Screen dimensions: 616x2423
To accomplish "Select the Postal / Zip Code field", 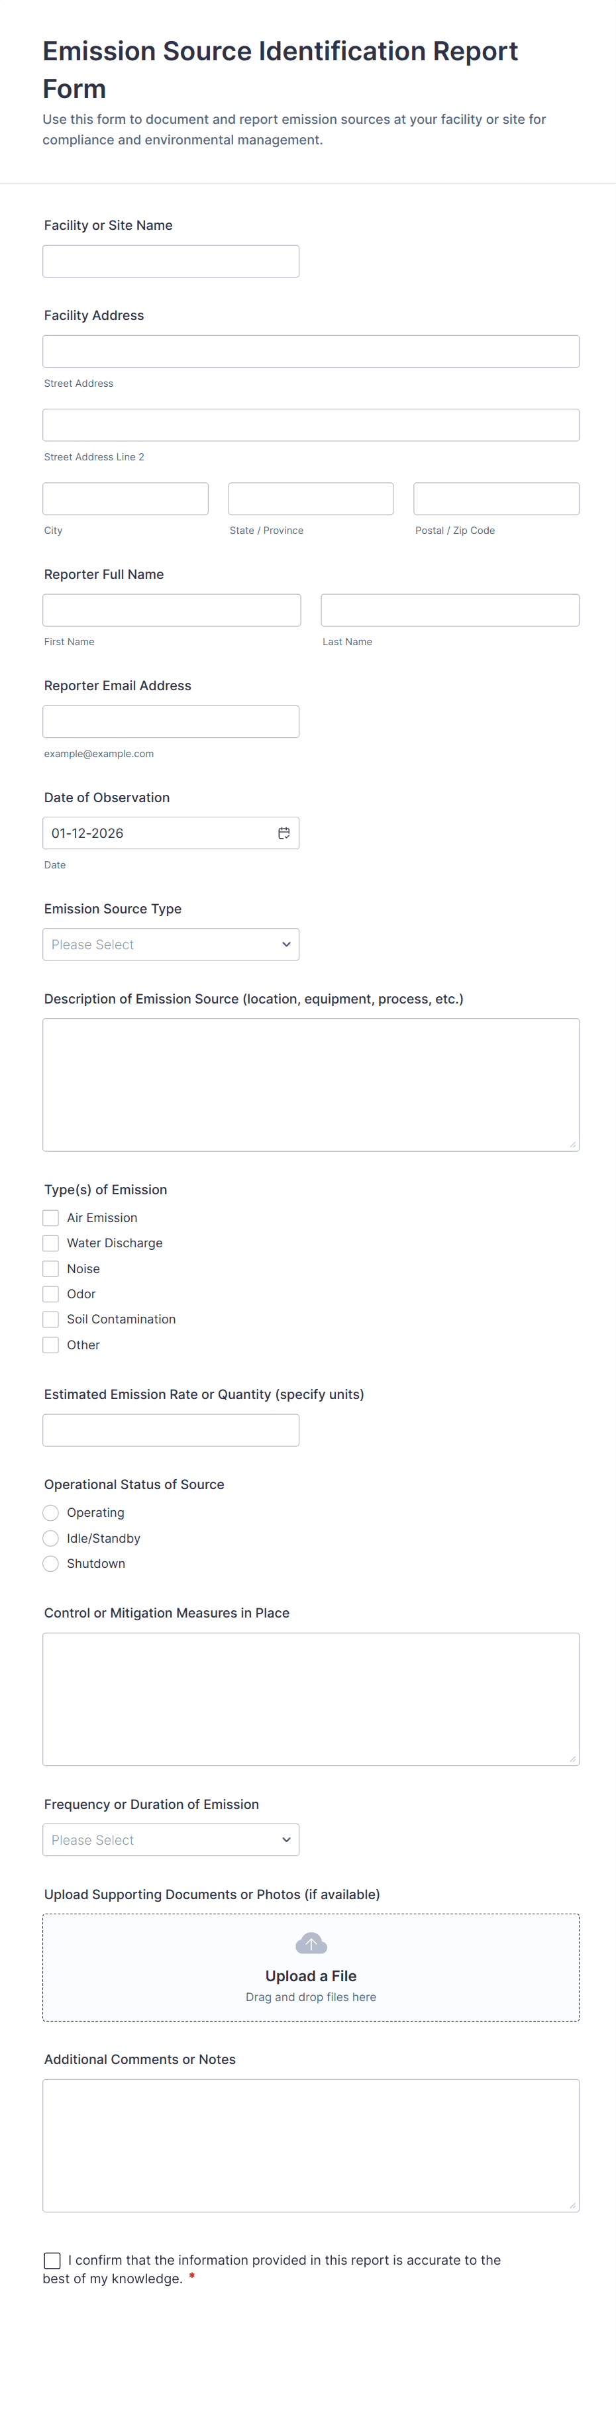I will pyautogui.click(x=495, y=499).
